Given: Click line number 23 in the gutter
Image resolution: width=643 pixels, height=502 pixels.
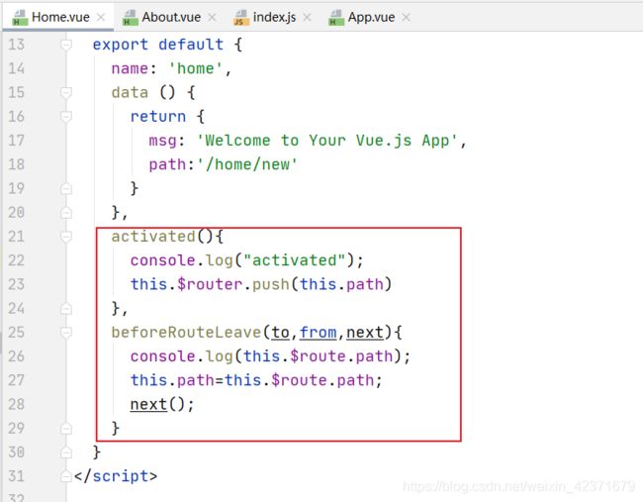Looking at the screenshot, I should click(16, 284).
